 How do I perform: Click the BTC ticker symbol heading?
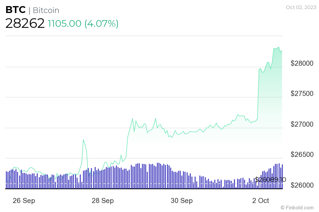pos(15,10)
